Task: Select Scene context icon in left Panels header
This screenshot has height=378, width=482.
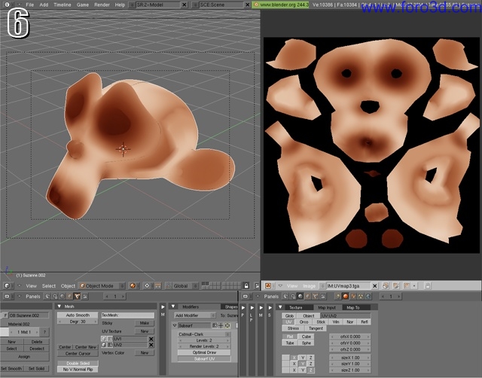Action: click(84, 296)
